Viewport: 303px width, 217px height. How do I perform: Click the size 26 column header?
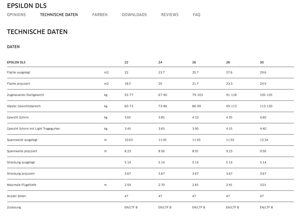tap(194, 62)
